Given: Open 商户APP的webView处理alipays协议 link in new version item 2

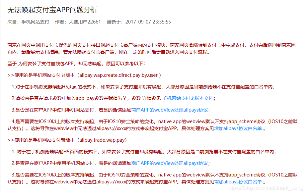Looking at the screenshot, I should click(x=170, y=163).
